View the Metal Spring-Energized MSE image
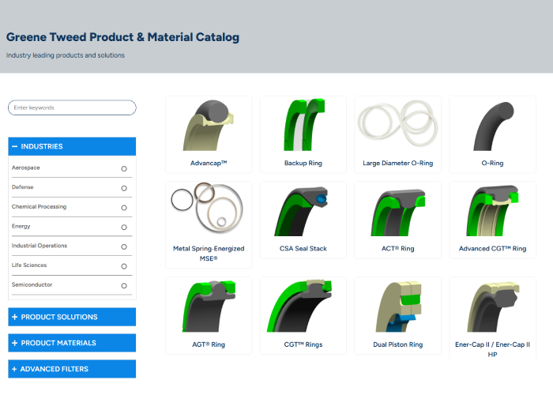 click(209, 211)
